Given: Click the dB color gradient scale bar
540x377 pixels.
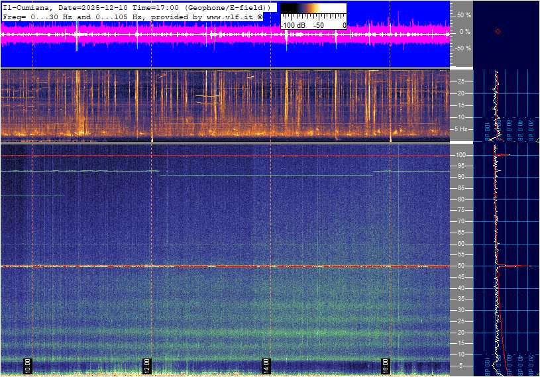Looking at the screenshot, I should click(x=313, y=10).
